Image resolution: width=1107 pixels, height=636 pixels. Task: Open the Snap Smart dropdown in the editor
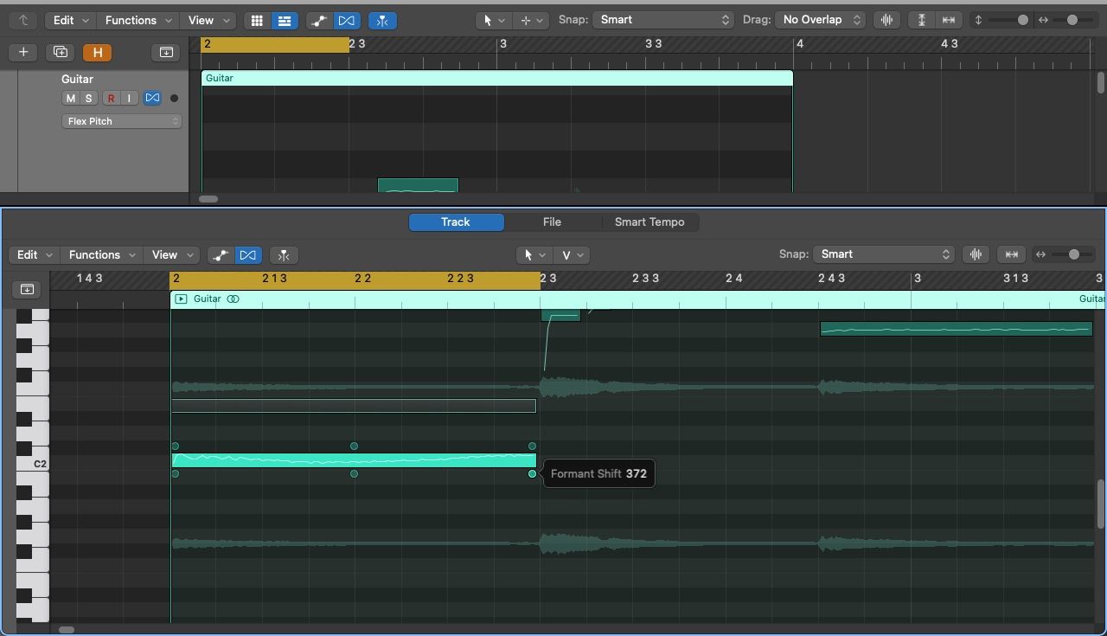884,254
